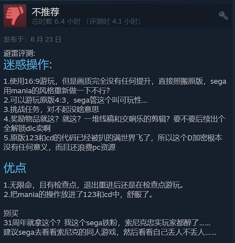Click the line 用mania的风格重新做一下不行
235x243 pixels.
[x=57, y=91]
